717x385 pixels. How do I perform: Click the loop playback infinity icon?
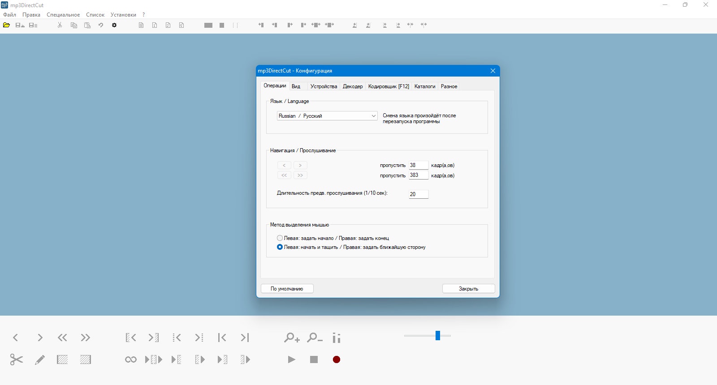[131, 359]
